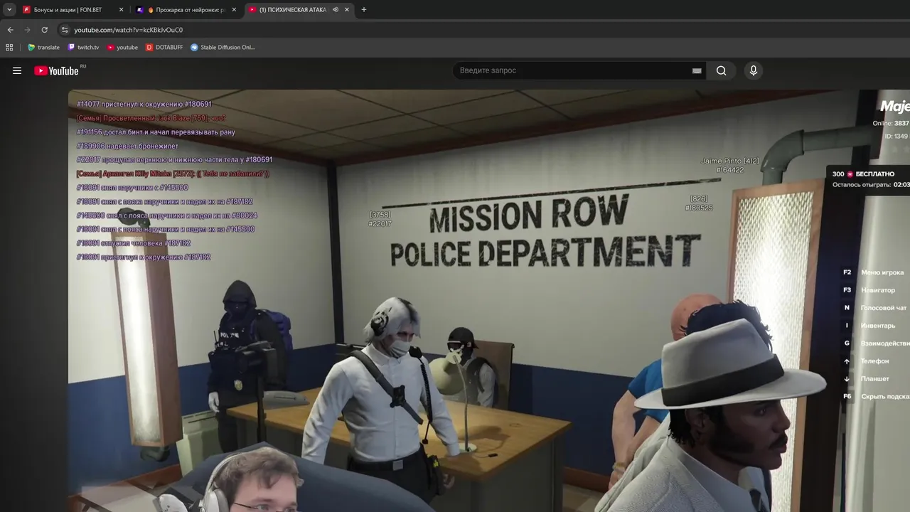Screen dimensions: 910x512
Task: Click the down-arrow Планшет hint
Action: coord(866,379)
